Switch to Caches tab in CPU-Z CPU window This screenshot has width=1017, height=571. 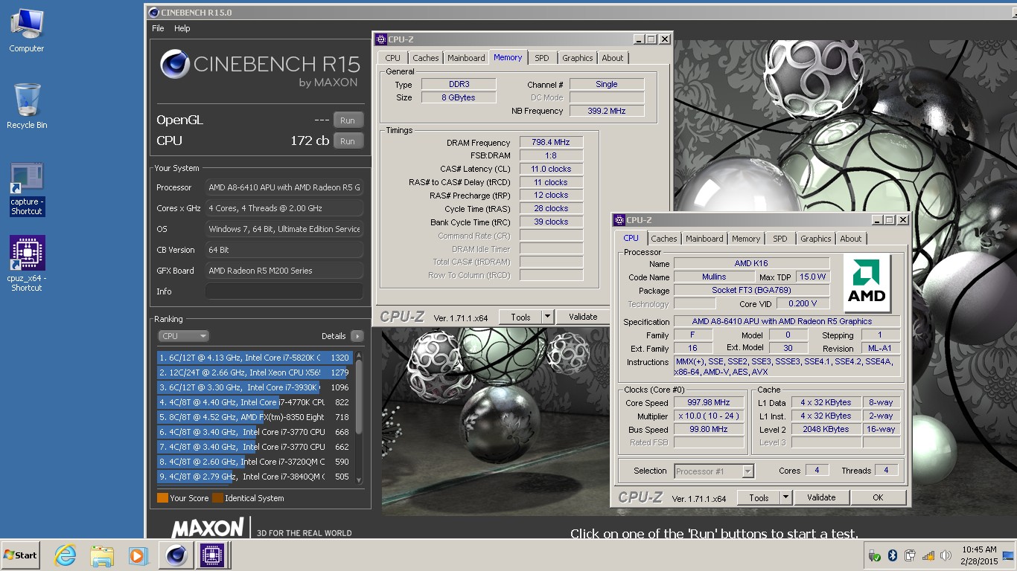[x=664, y=239]
